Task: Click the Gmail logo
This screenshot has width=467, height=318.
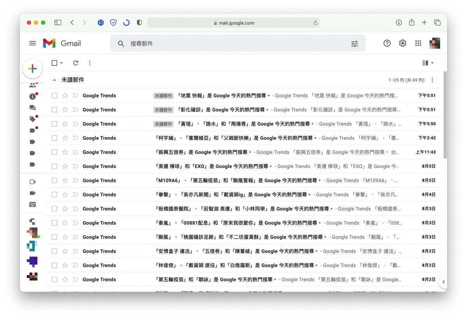Action: [x=62, y=43]
